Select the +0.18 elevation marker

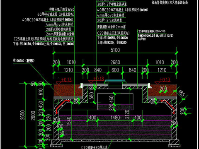click(x=99, y=79)
